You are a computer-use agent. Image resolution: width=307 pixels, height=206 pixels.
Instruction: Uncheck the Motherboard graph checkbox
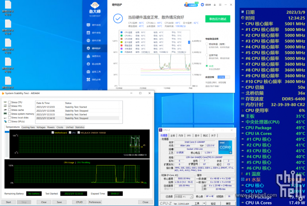point(53,132)
